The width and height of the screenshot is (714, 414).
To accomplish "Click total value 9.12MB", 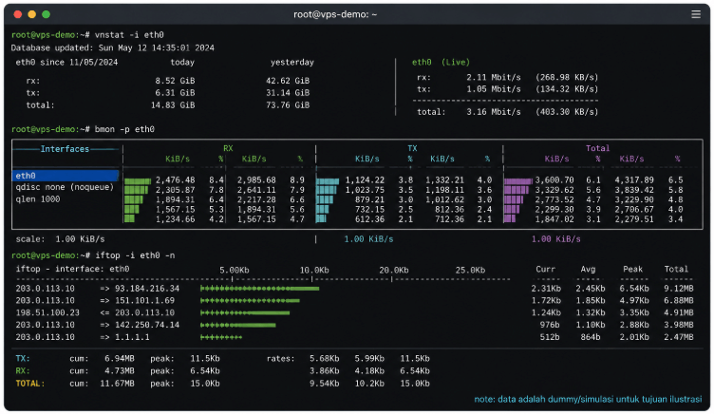I will pyautogui.click(x=679, y=289).
